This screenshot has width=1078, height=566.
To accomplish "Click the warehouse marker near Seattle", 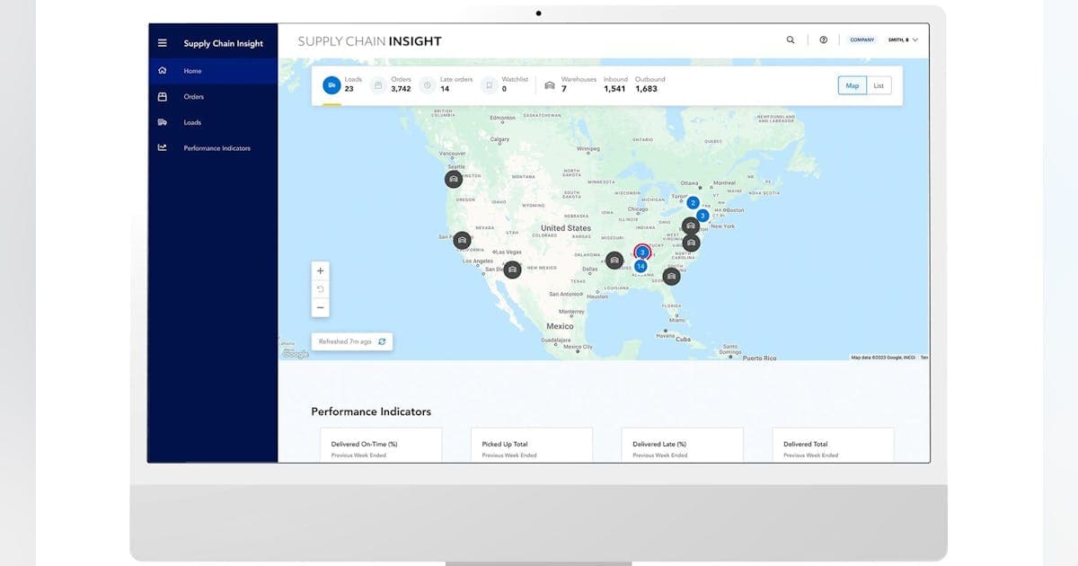I will pyautogui.click(x=454, y=179).
